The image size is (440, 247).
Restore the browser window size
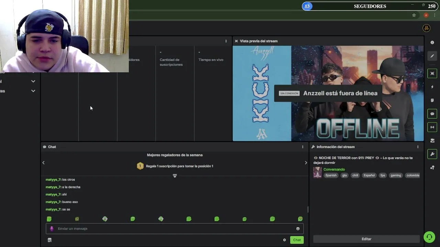(x=423, y=5)
